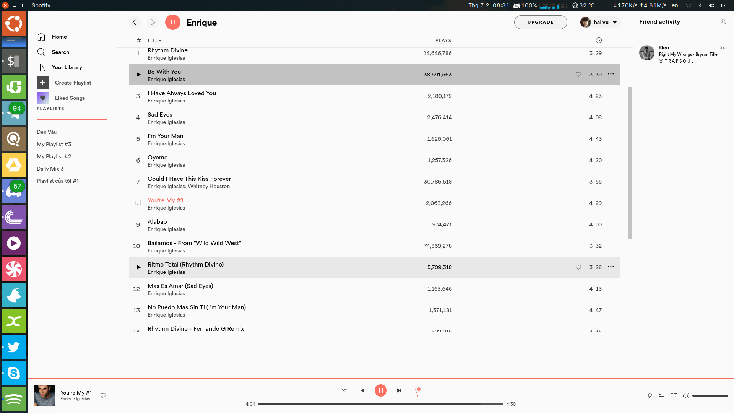734x413 pixels.
Task: Open the Đen Vâu playlist
Action: pyautogui.click(x=47, y=132)
